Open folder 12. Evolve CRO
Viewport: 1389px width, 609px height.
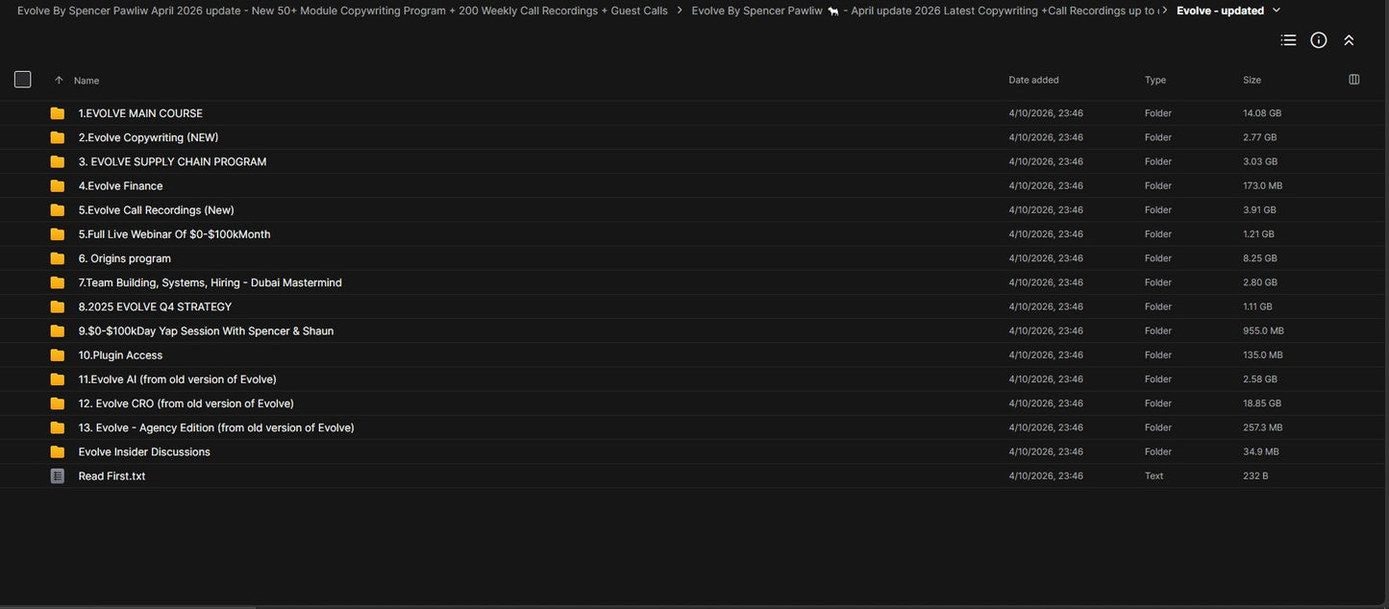pyautogui.click(x=186, y=403)
